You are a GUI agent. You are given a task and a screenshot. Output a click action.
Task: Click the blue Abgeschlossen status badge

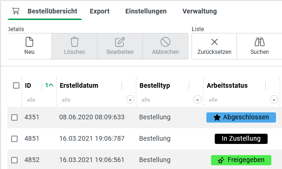point(241,117)
